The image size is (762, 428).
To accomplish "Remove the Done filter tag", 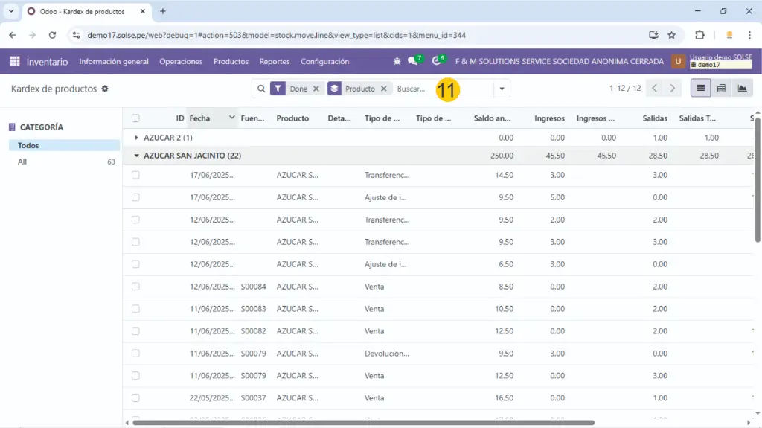I will pyautogui.click(x=316, y=89).
